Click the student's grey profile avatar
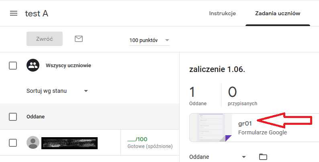 click(x=33, y=142)
